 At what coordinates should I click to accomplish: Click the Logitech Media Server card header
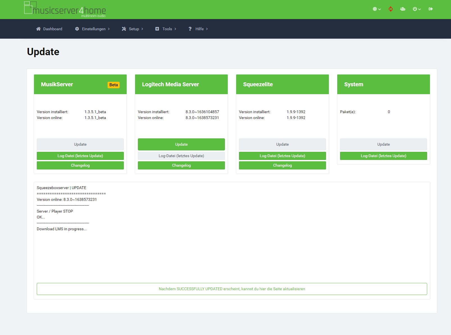tap(181, 84)
